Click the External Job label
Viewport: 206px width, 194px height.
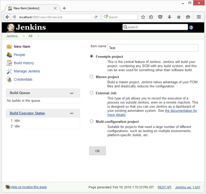click(106, 93)
